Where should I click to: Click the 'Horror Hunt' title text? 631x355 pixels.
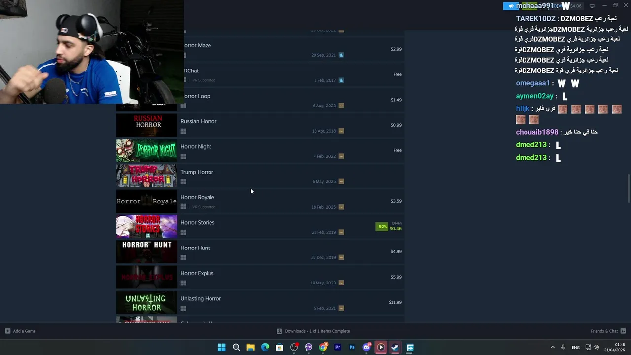[x=195, y=248]
